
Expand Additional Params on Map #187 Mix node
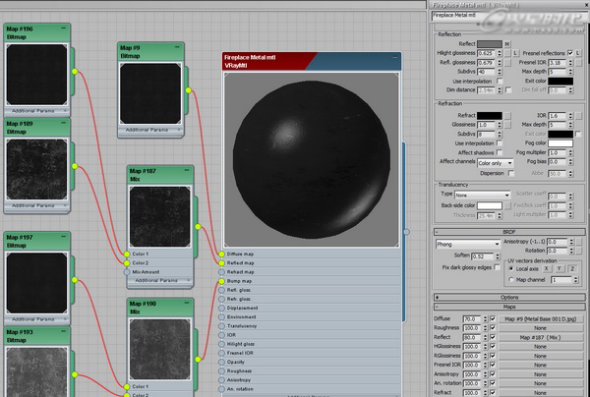[x=160, y=280]
